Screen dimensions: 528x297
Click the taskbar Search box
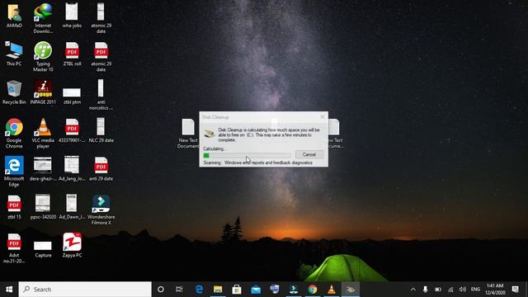pyautogui.click(x=85, y=290)
